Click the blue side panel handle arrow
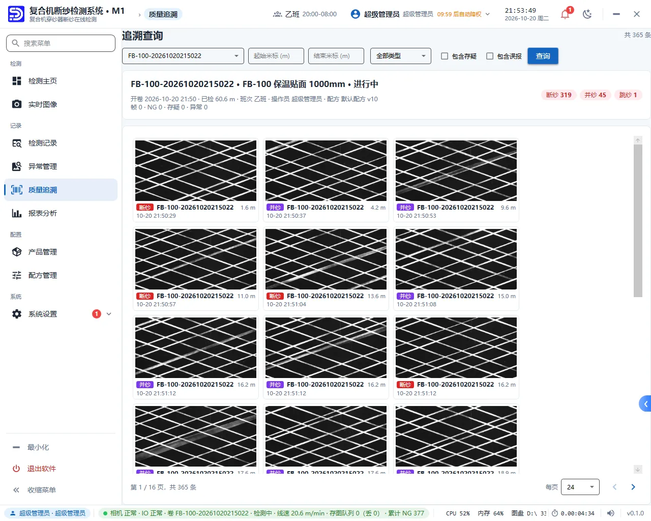 click(645, 404)
